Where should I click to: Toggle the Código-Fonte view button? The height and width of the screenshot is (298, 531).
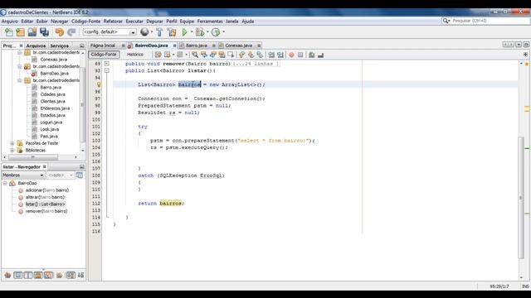[104, 55]
